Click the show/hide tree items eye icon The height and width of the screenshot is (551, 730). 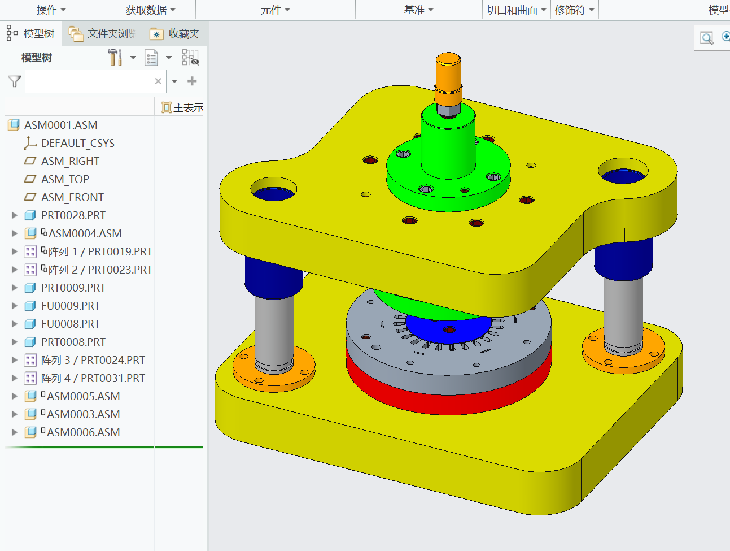190,58
